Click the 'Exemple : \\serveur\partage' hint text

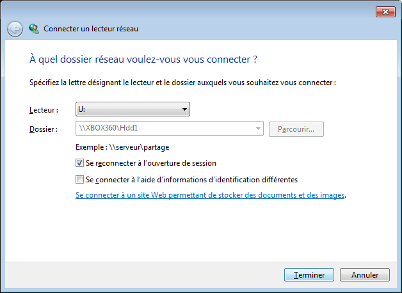point(122,147)
